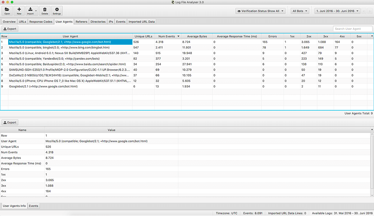Open the Events tab next to IPs
The width and height of the screenshot is (374, 216).
[x=121, y=22]
